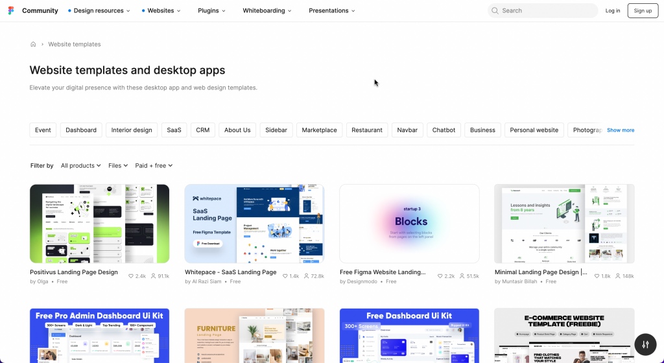The height and width of the screenshot is (363, 664).
Task: Click Whitepace - SaaS Landing Page title
Action: (x=230, y=272)
